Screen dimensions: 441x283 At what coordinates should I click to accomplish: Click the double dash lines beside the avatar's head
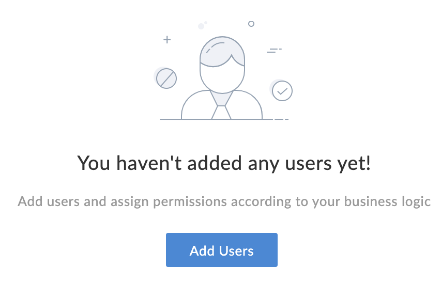[x=273, y=51]
